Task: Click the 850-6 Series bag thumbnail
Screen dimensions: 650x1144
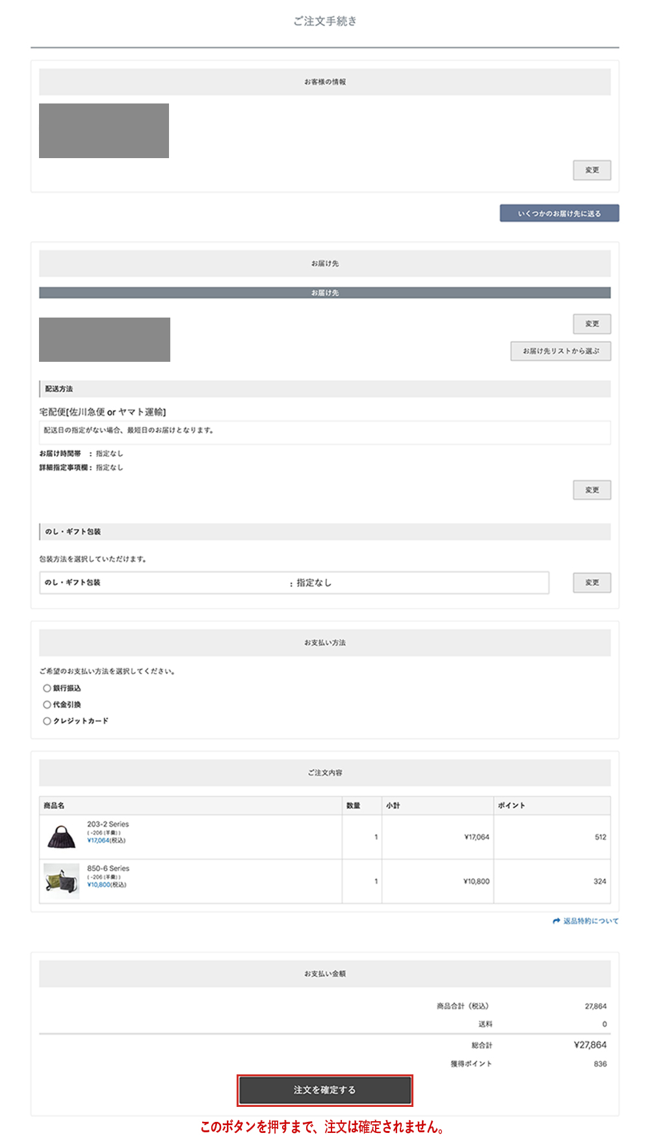Action: point(61,881)
